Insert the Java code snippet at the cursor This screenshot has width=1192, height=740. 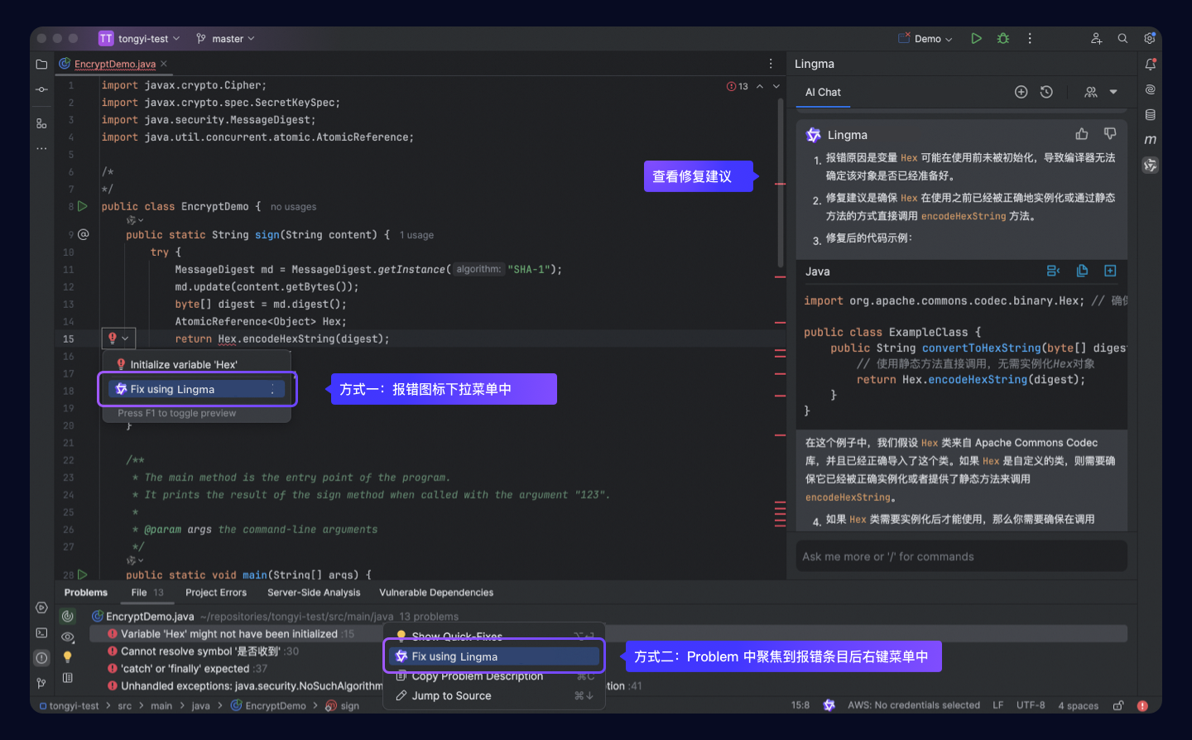tap(1053, 271)
